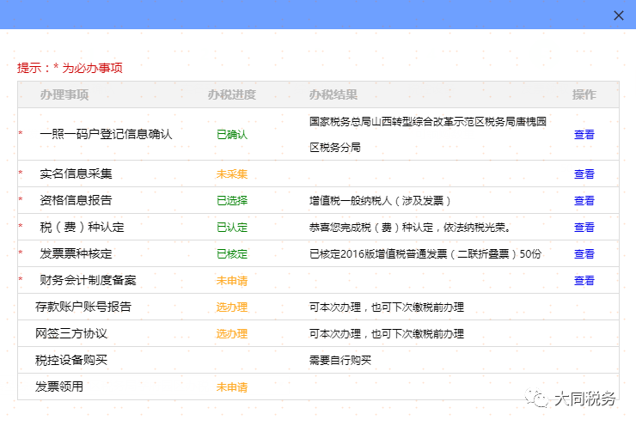Select the 税控设备购买 item
The width and height of the screenshot is (636, 426).
tap(71, 360)
